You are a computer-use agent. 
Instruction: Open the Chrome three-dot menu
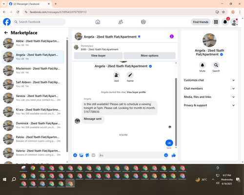click(x=240, y=12)
